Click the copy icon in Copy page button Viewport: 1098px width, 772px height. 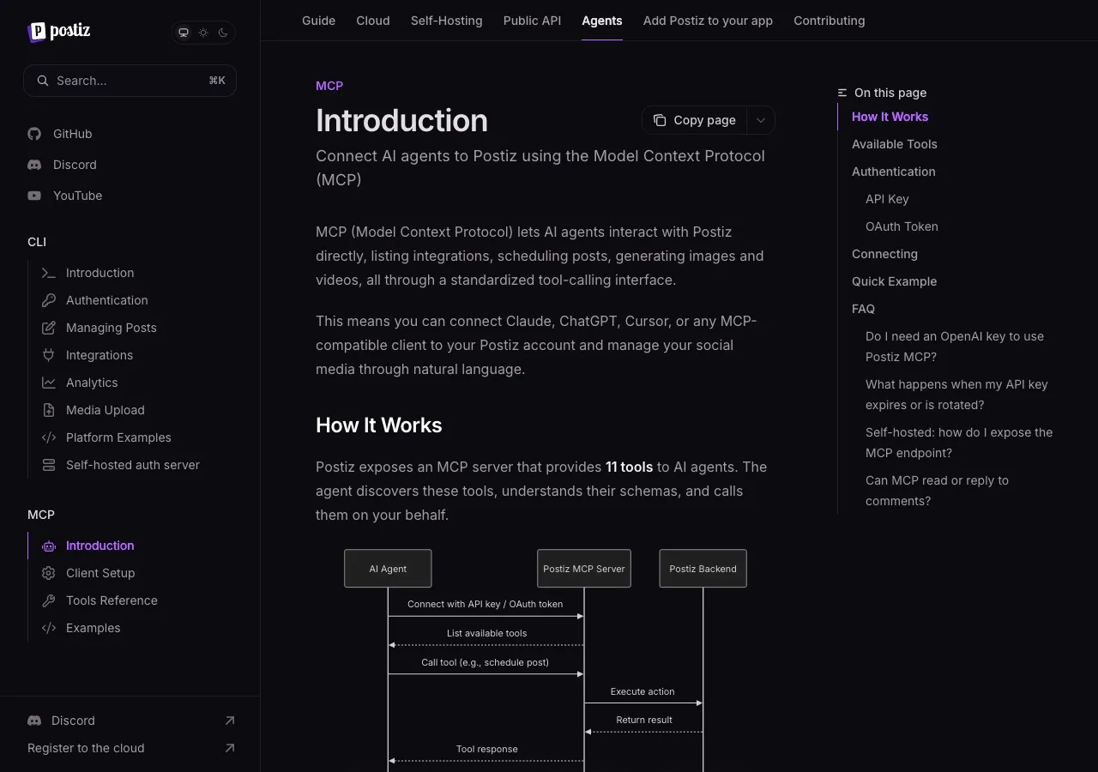(x=660, y=120)
